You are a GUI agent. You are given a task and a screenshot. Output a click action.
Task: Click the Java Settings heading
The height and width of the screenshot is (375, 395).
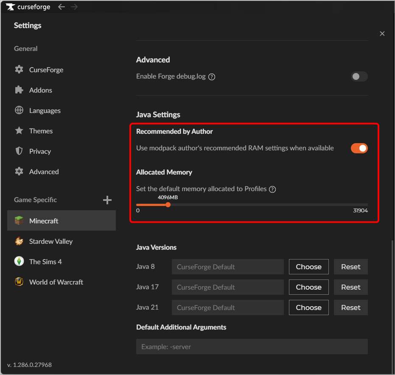(x=158, y=115)
